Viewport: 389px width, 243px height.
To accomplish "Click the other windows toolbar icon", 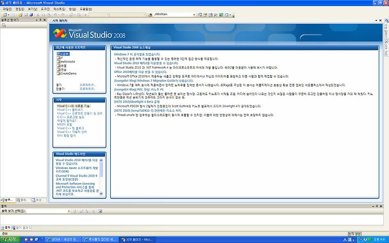I will pos(226,15).
